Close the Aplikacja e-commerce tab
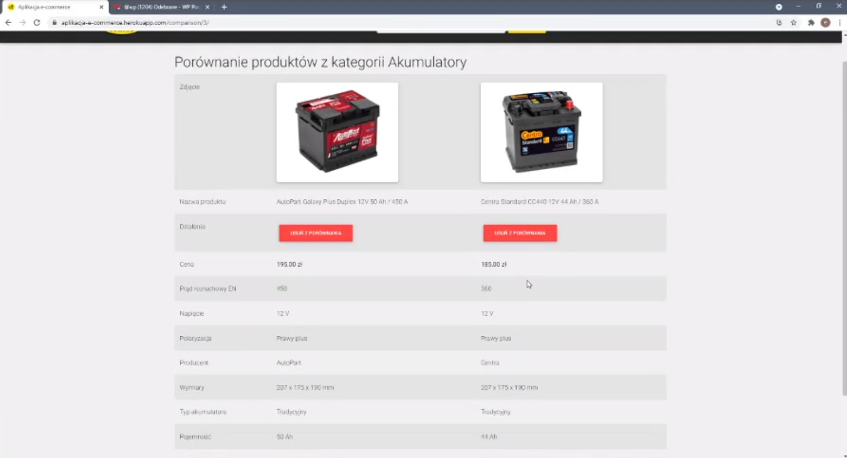 (101, 7)
